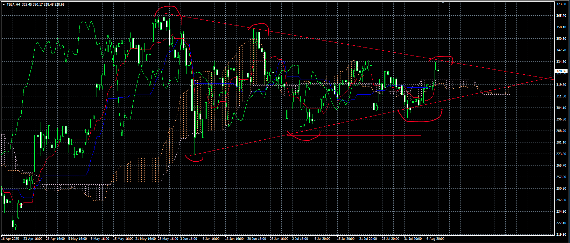Screen dimensions: 570x243
Task: Click the red arc above 20 Jun high
Action: click(260, 24)
